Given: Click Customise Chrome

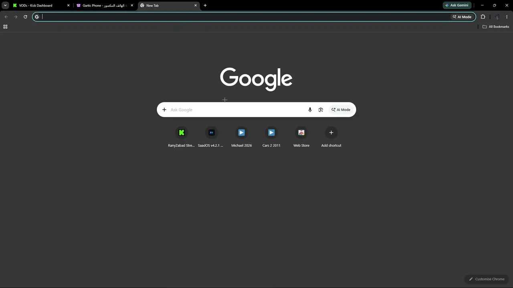Looking at the screenshot, I should tap(487, 279).
